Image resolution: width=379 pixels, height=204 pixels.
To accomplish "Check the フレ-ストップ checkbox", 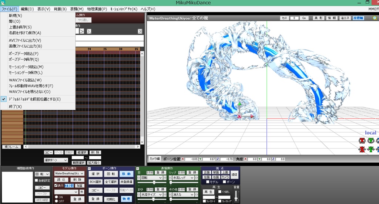I will (x=220, y=201).
